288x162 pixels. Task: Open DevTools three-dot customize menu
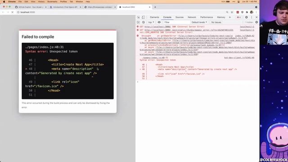[x=252, y=17]
